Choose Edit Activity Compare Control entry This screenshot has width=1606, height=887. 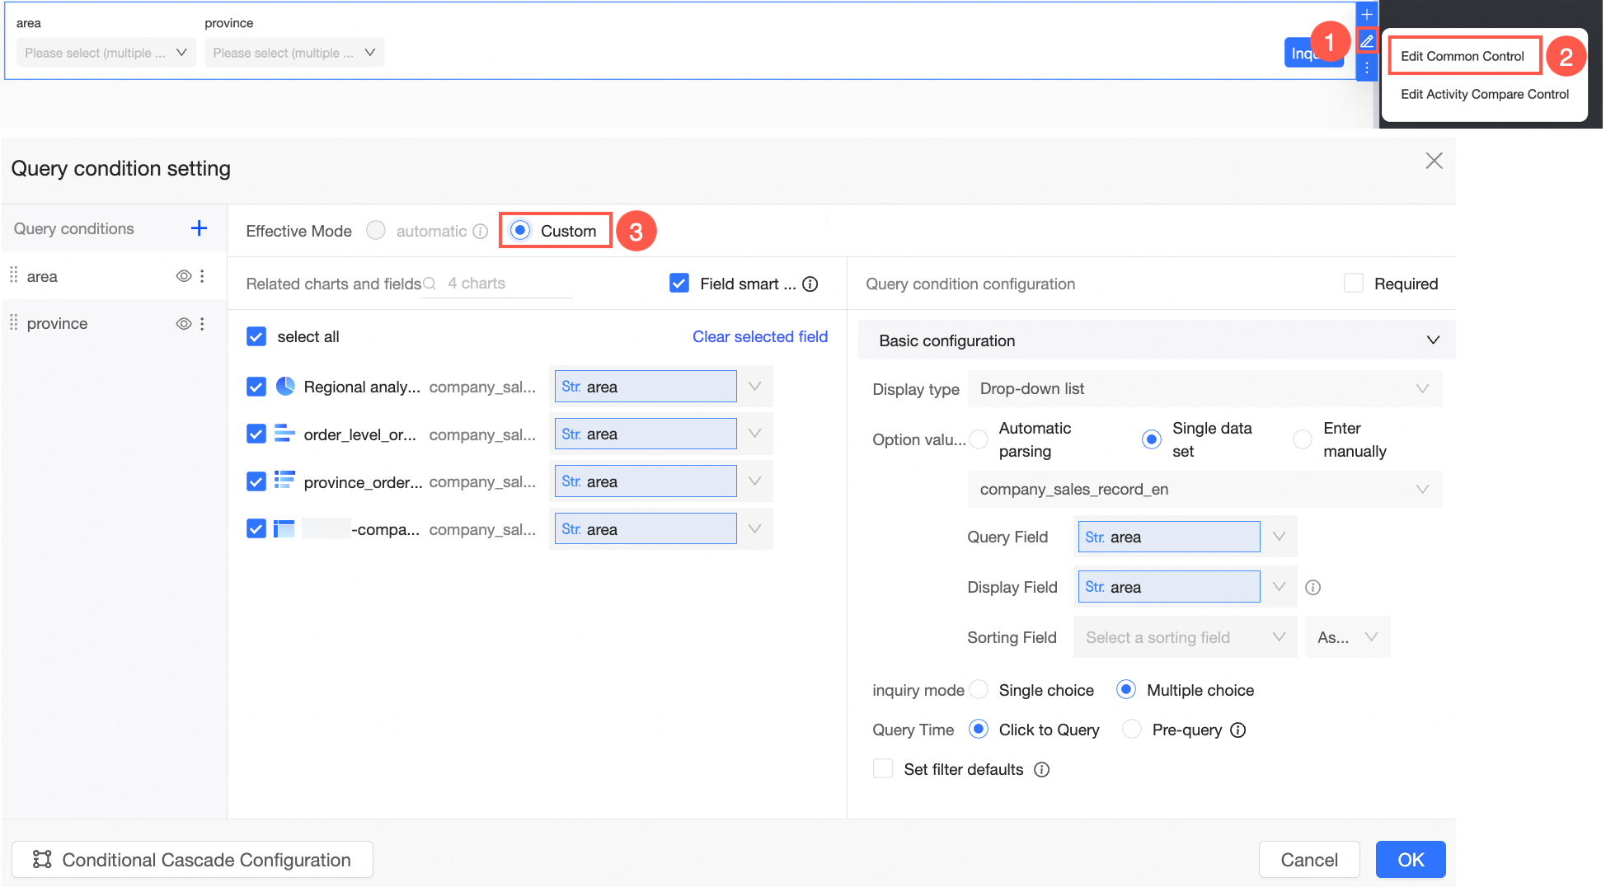click(1484, 94)
